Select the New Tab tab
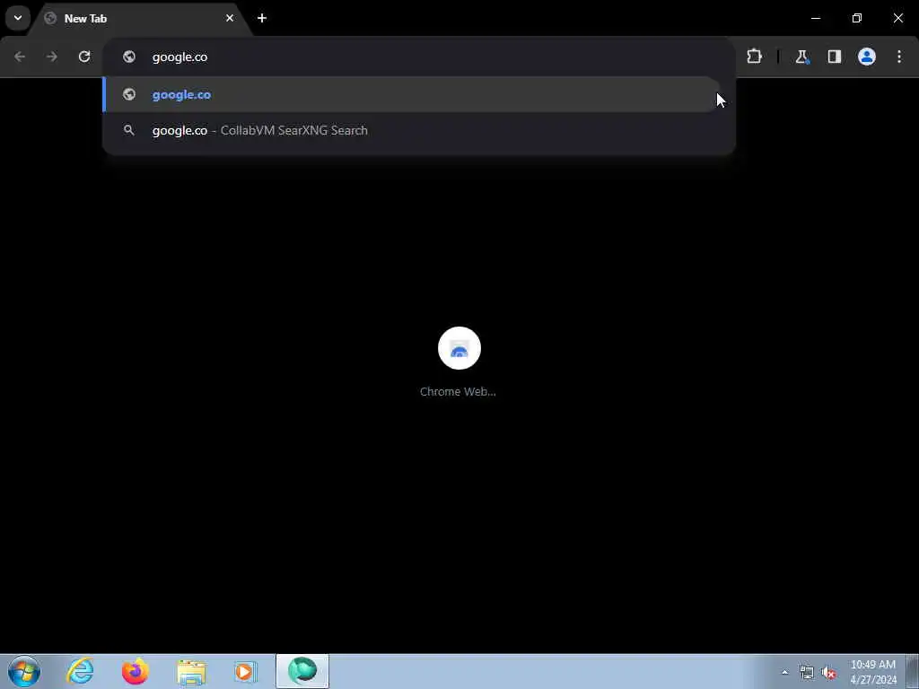Viewport: 919px width, 689px height. (x=141, y=18)
